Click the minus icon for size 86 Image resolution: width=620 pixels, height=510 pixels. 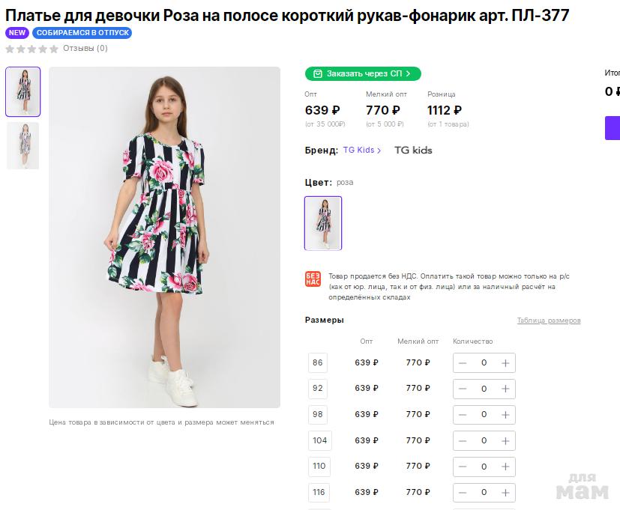[x=463, y=362]
